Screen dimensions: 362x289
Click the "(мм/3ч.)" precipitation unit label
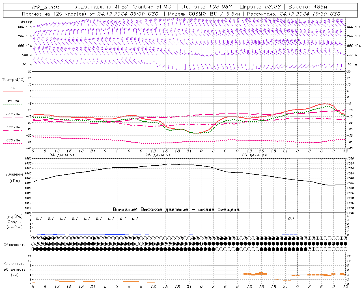[15, 216]
